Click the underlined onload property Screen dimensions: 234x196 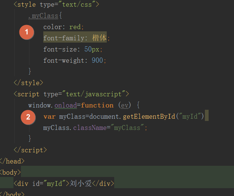66,105
